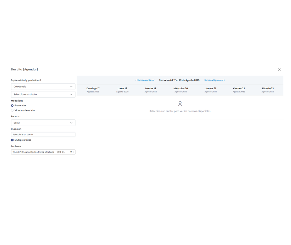Select the Presencial modality option
This screenshot has height=245, width=291.
click(x=12, y=105)
